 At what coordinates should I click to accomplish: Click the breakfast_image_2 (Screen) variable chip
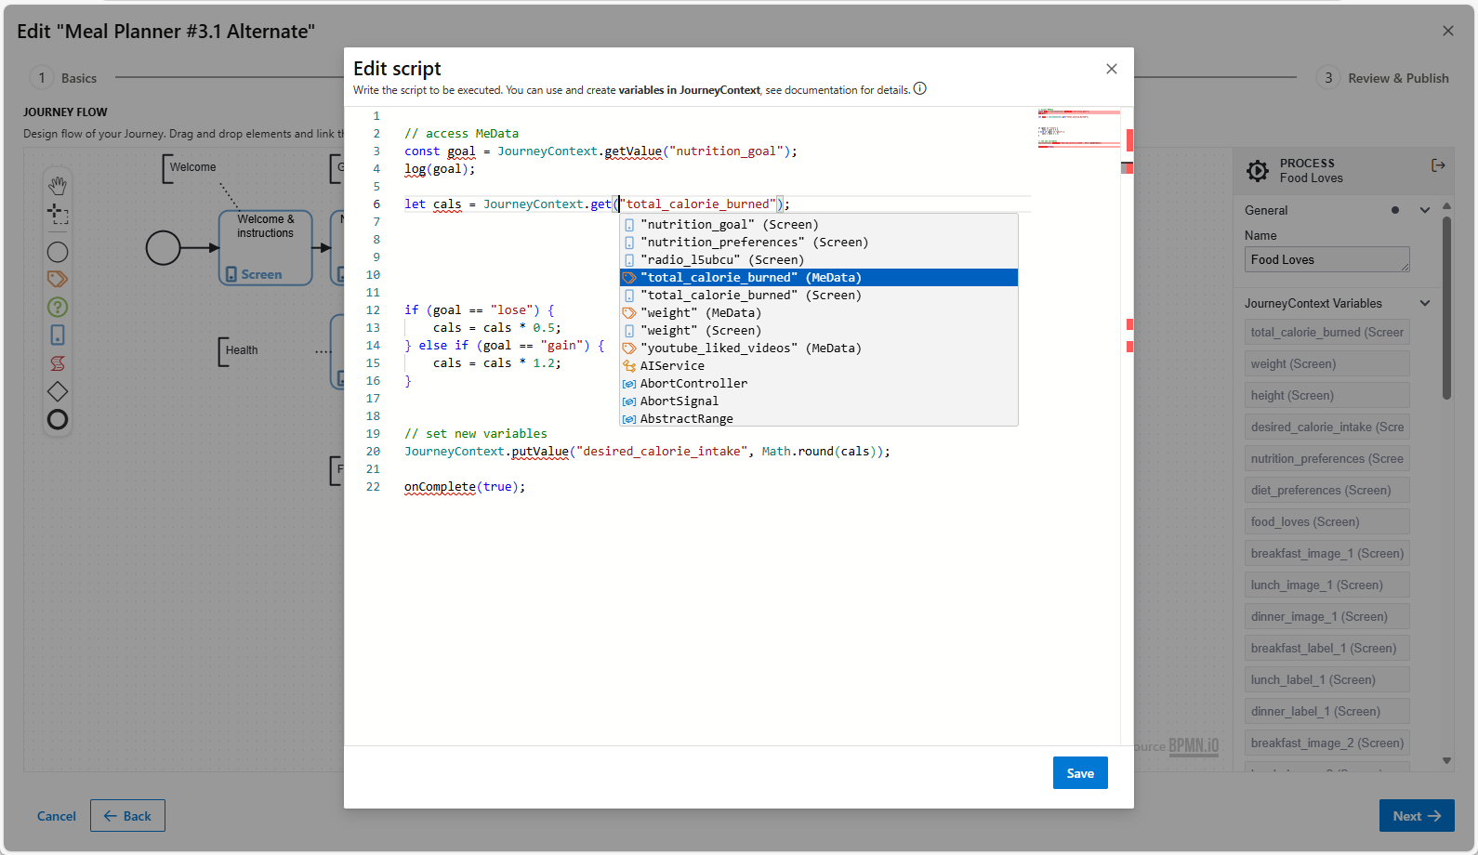(x=1327, y=743)
